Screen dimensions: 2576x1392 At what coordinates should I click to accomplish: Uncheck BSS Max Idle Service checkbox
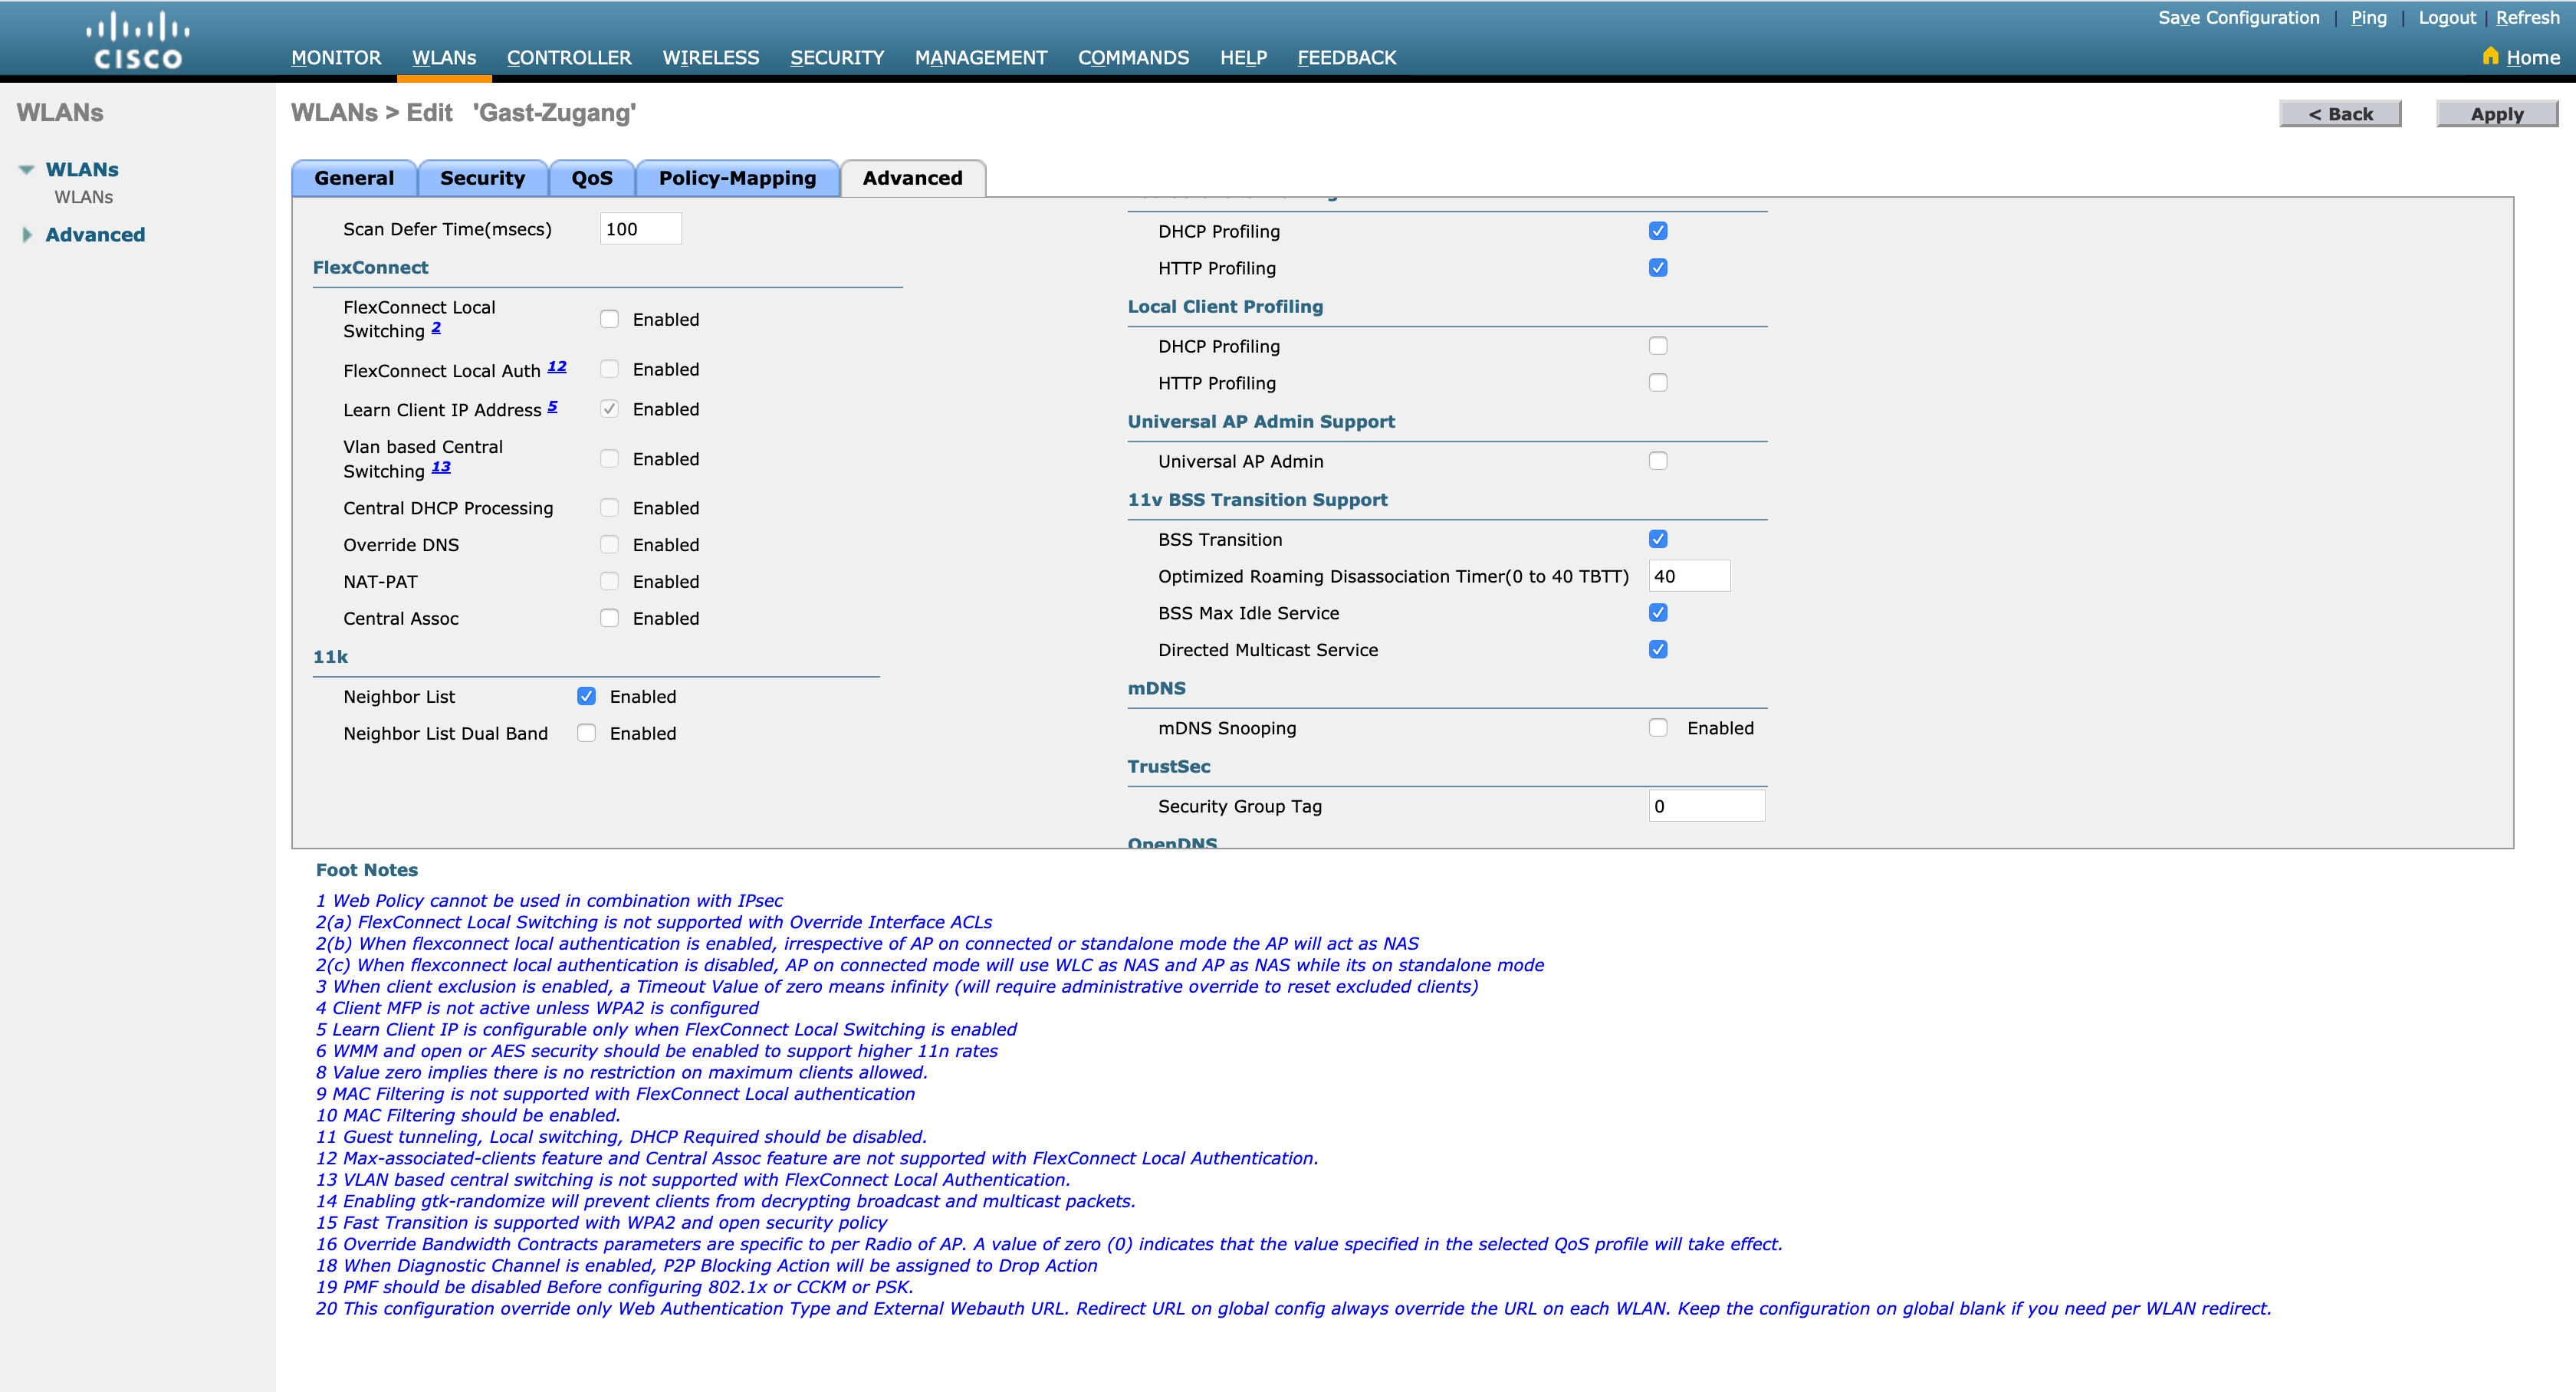coord(1658,613)
